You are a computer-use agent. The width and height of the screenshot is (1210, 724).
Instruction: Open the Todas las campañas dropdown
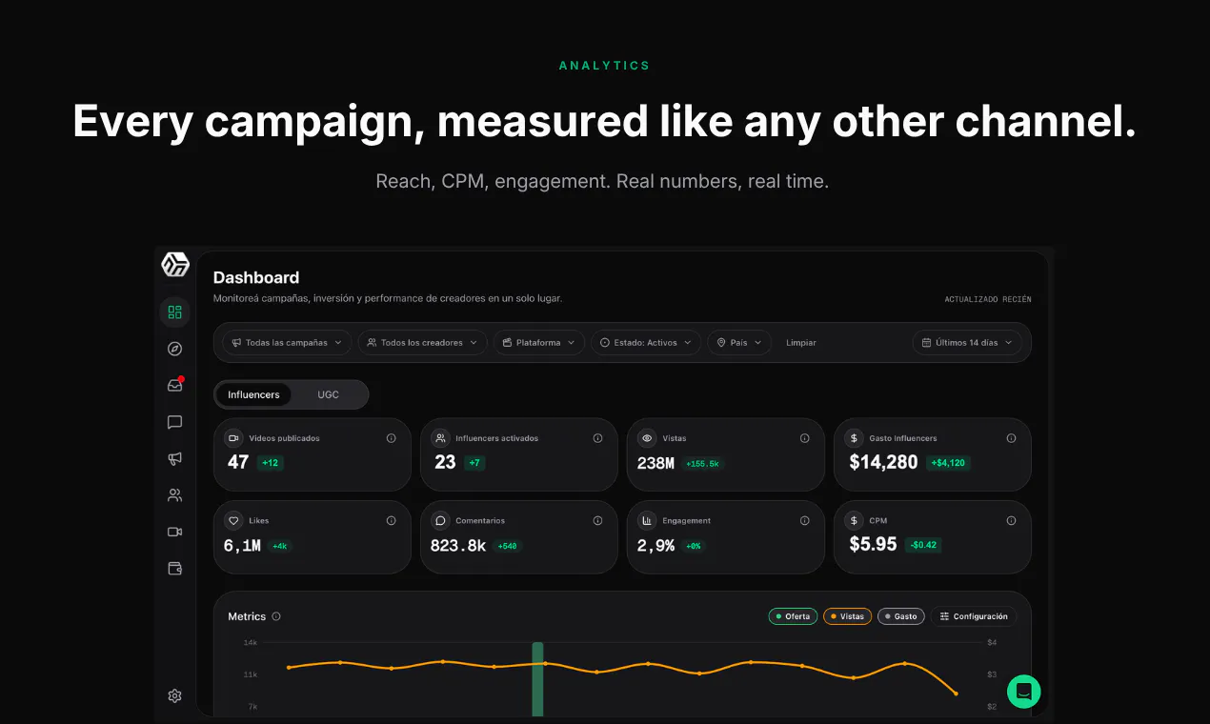(287, 343)
